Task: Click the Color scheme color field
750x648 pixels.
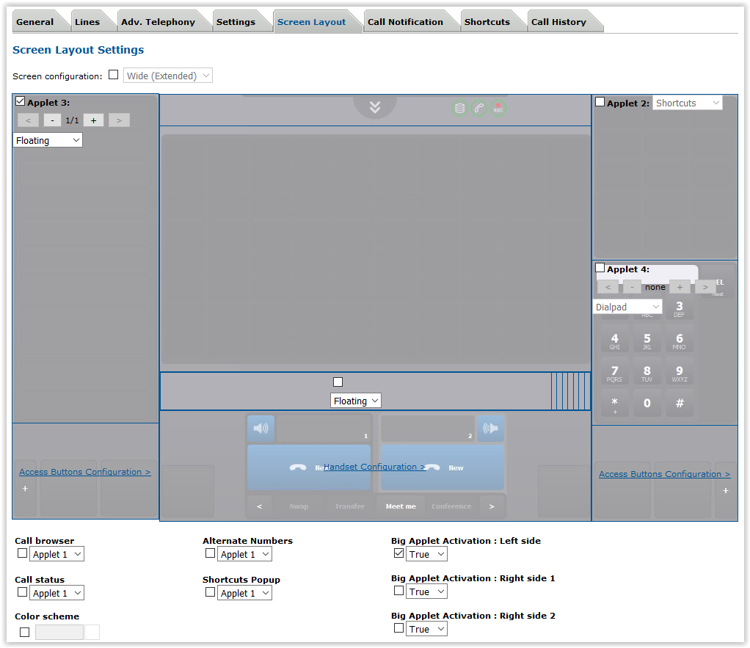Action: pyautogui.click(x=59, y=632)
